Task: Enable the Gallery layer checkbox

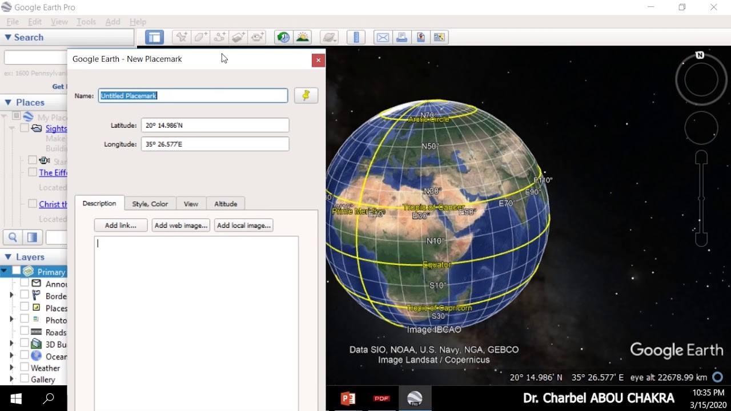Action: (x=25, y=378)
